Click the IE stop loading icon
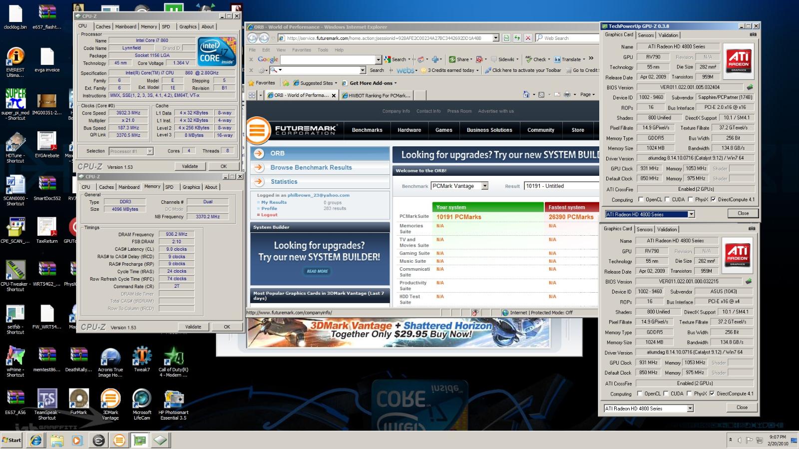799x449 pixels. pos(527,38)
